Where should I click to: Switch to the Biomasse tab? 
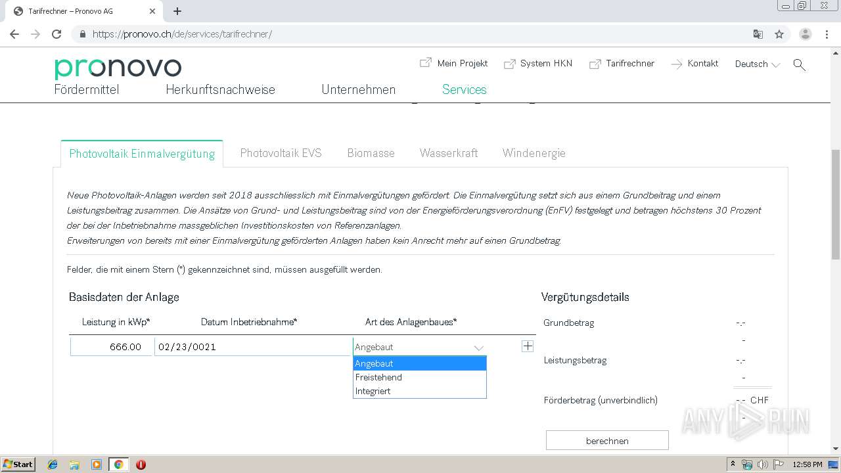(x=371, y=153)
